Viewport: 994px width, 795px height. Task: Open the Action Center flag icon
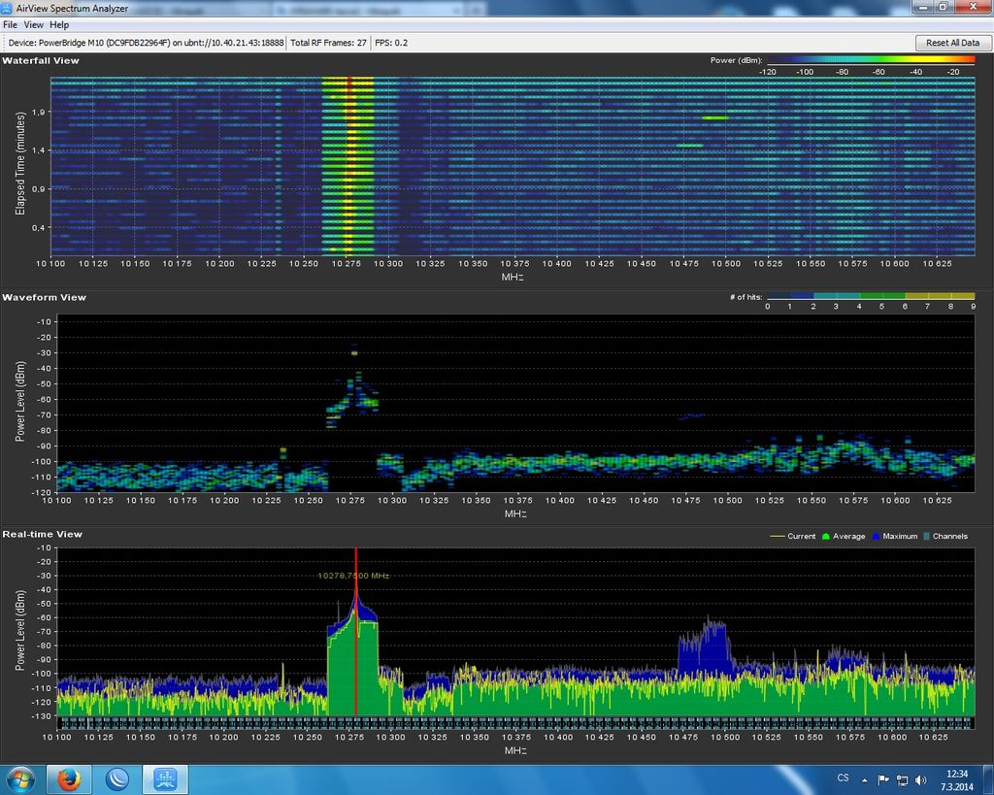coord(883,779)
